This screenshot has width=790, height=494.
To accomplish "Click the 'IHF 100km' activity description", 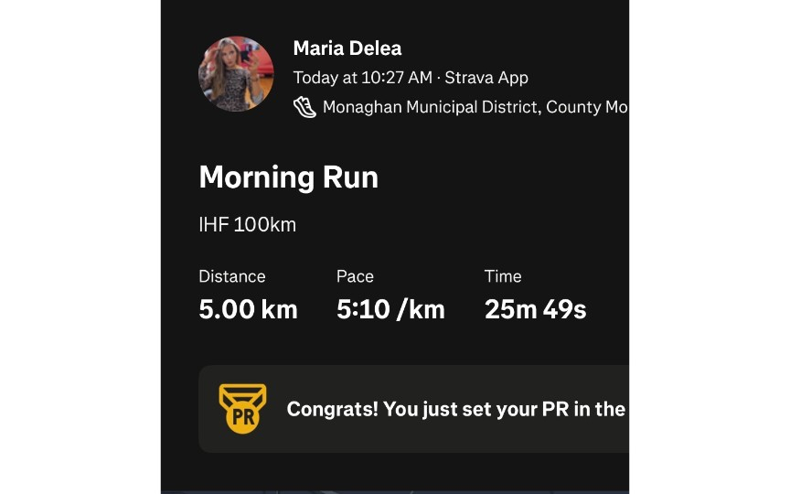I will (247, 224).
